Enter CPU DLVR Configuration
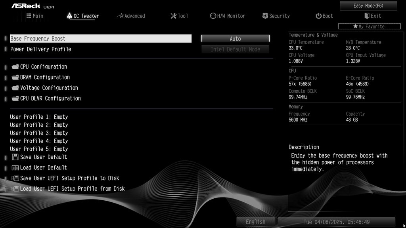 tap(50, 99)
